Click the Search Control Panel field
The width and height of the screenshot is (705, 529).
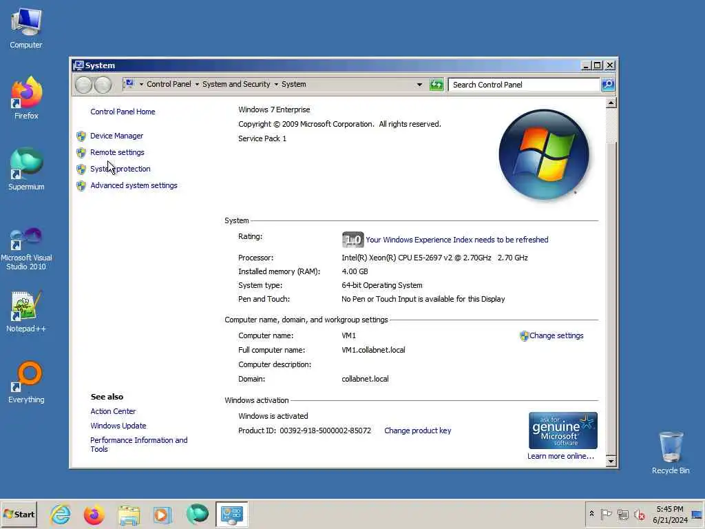pos(524,85)
